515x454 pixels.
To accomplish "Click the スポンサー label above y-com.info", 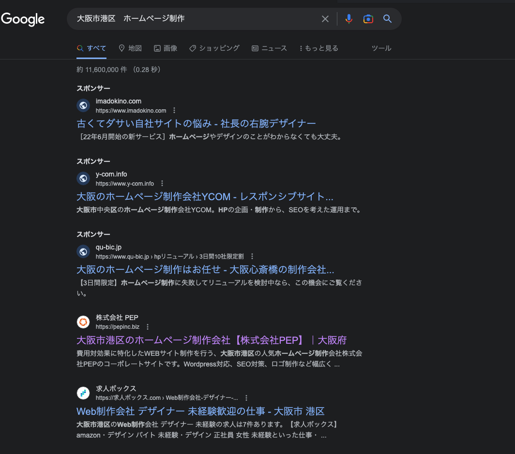I will click(93, 161).
